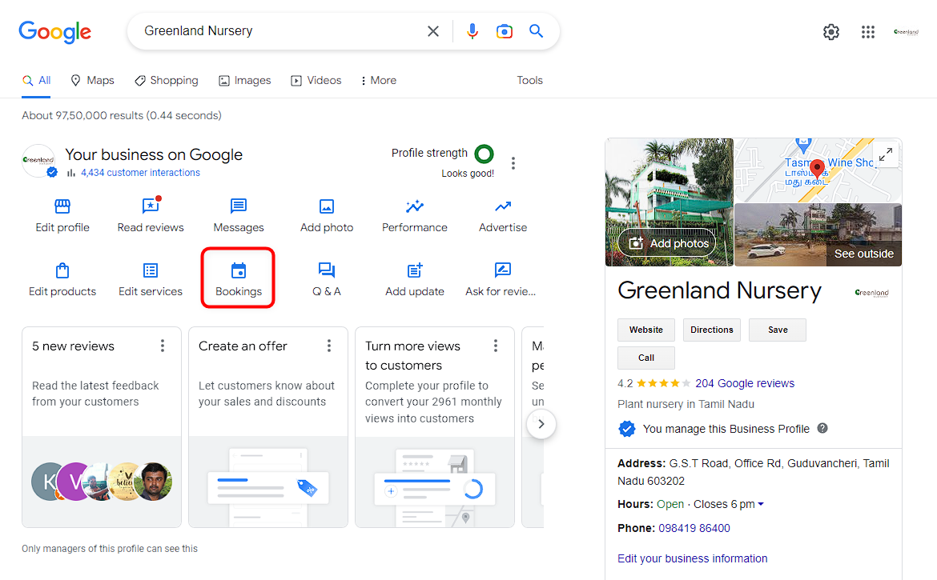
Task: Click Ask for reviews icon
Action: pos(503,270)
